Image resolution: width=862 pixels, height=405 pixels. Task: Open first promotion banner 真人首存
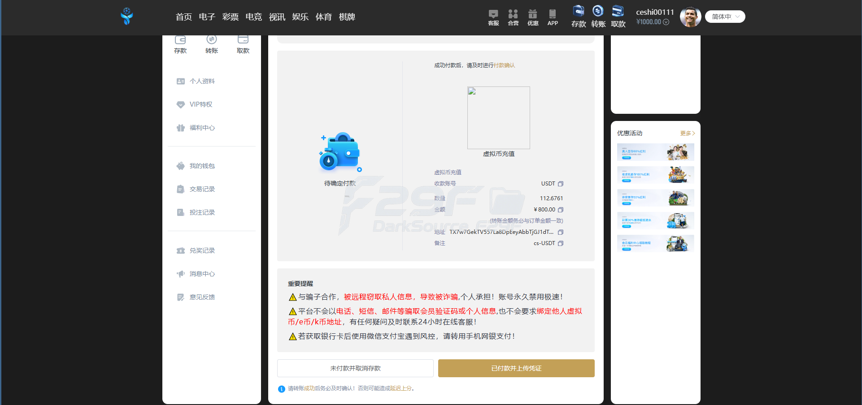[656, 152]
